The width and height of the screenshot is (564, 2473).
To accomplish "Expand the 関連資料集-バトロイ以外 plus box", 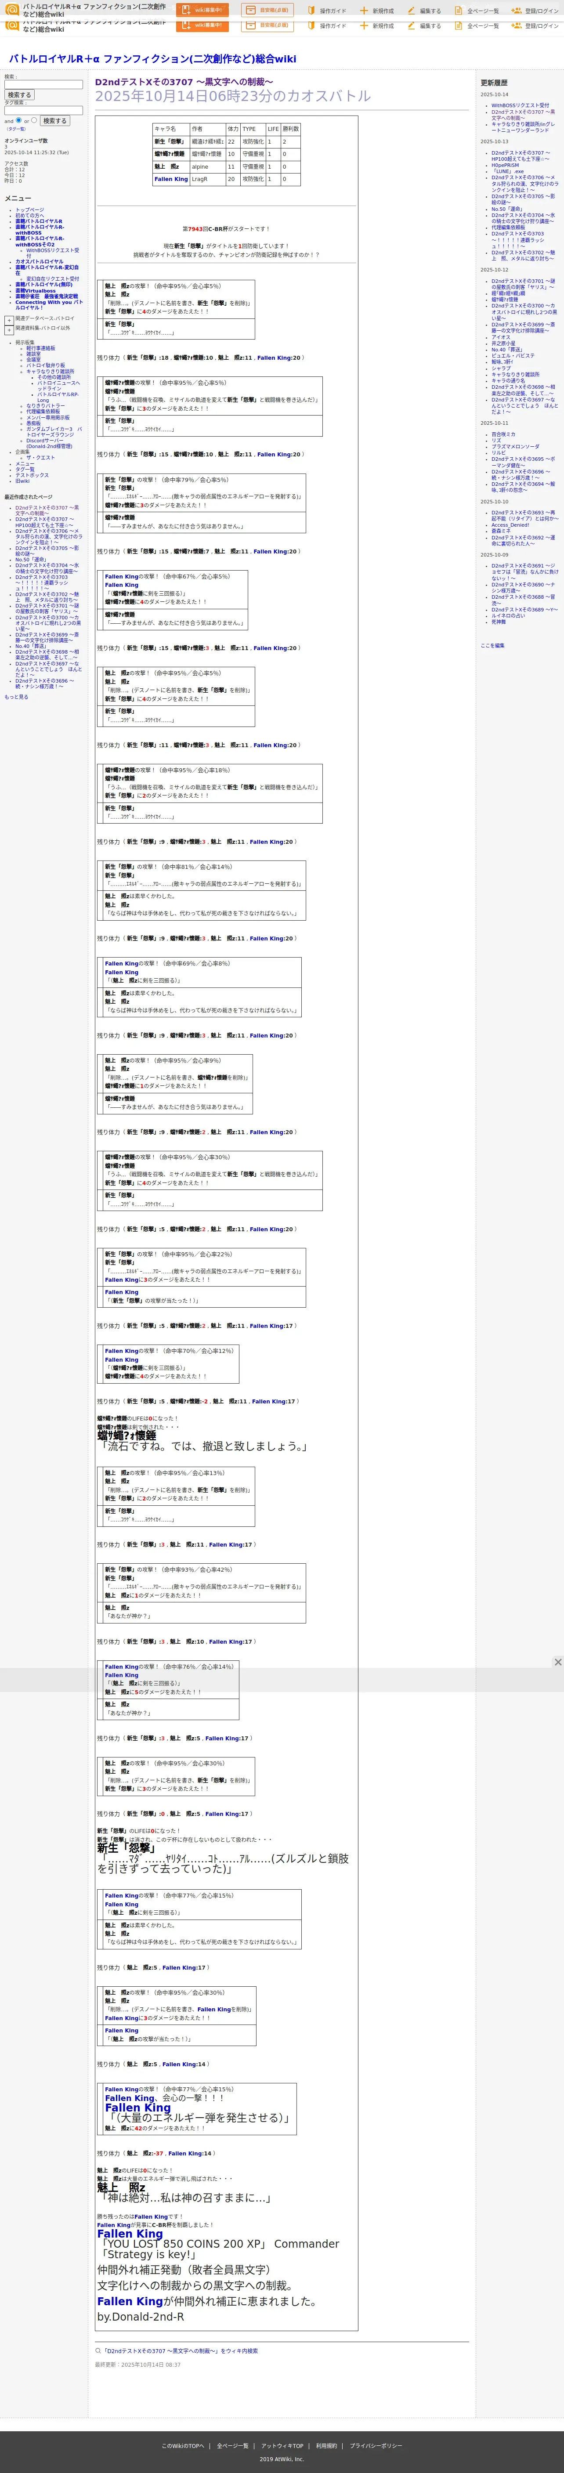I will (x=9, y=329).
